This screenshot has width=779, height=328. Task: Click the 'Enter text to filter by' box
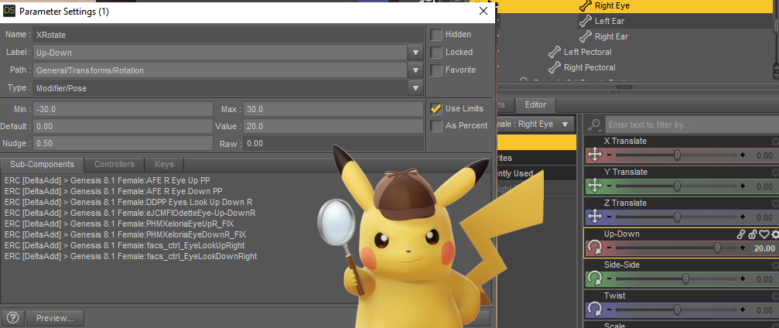[x=692, y=125]
